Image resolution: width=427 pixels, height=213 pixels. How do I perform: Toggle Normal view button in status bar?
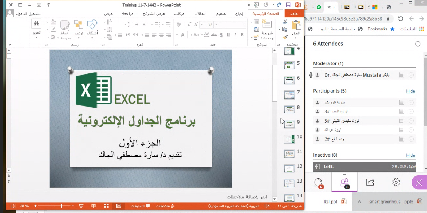[118, 206]
